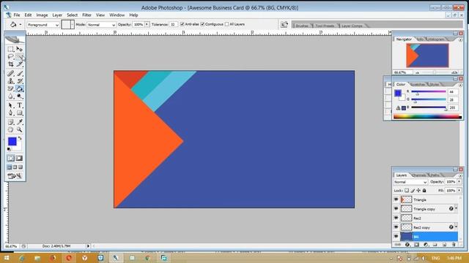Open the layer blend mode dropdown
Image resolution: width=469 pixels, height=263 pixels.
click(410, 182)
